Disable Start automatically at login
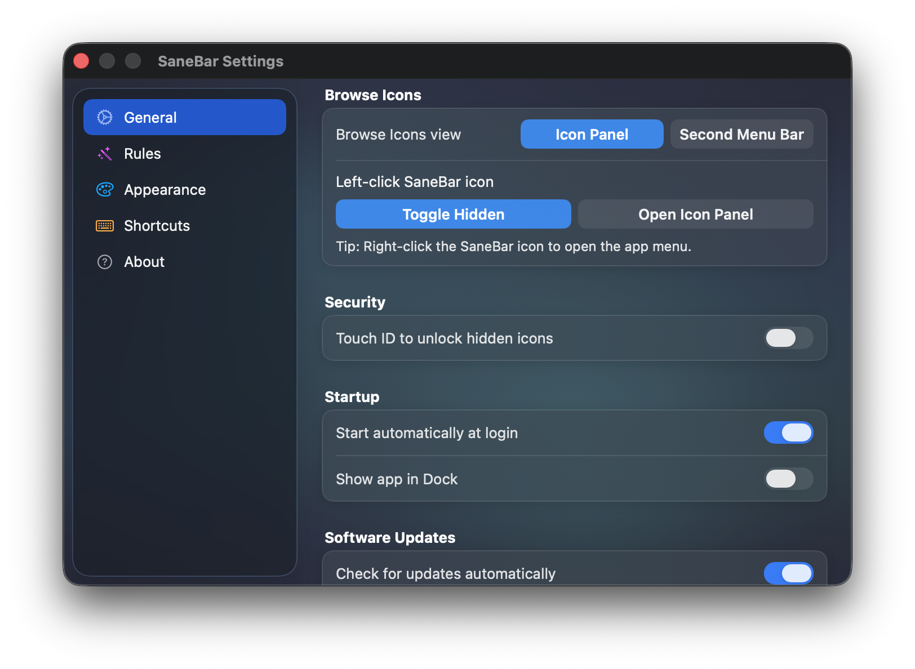Screen dimensions: 915x669 click(788, 432)
